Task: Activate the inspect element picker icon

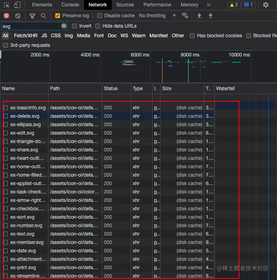Action: (6, 5)
